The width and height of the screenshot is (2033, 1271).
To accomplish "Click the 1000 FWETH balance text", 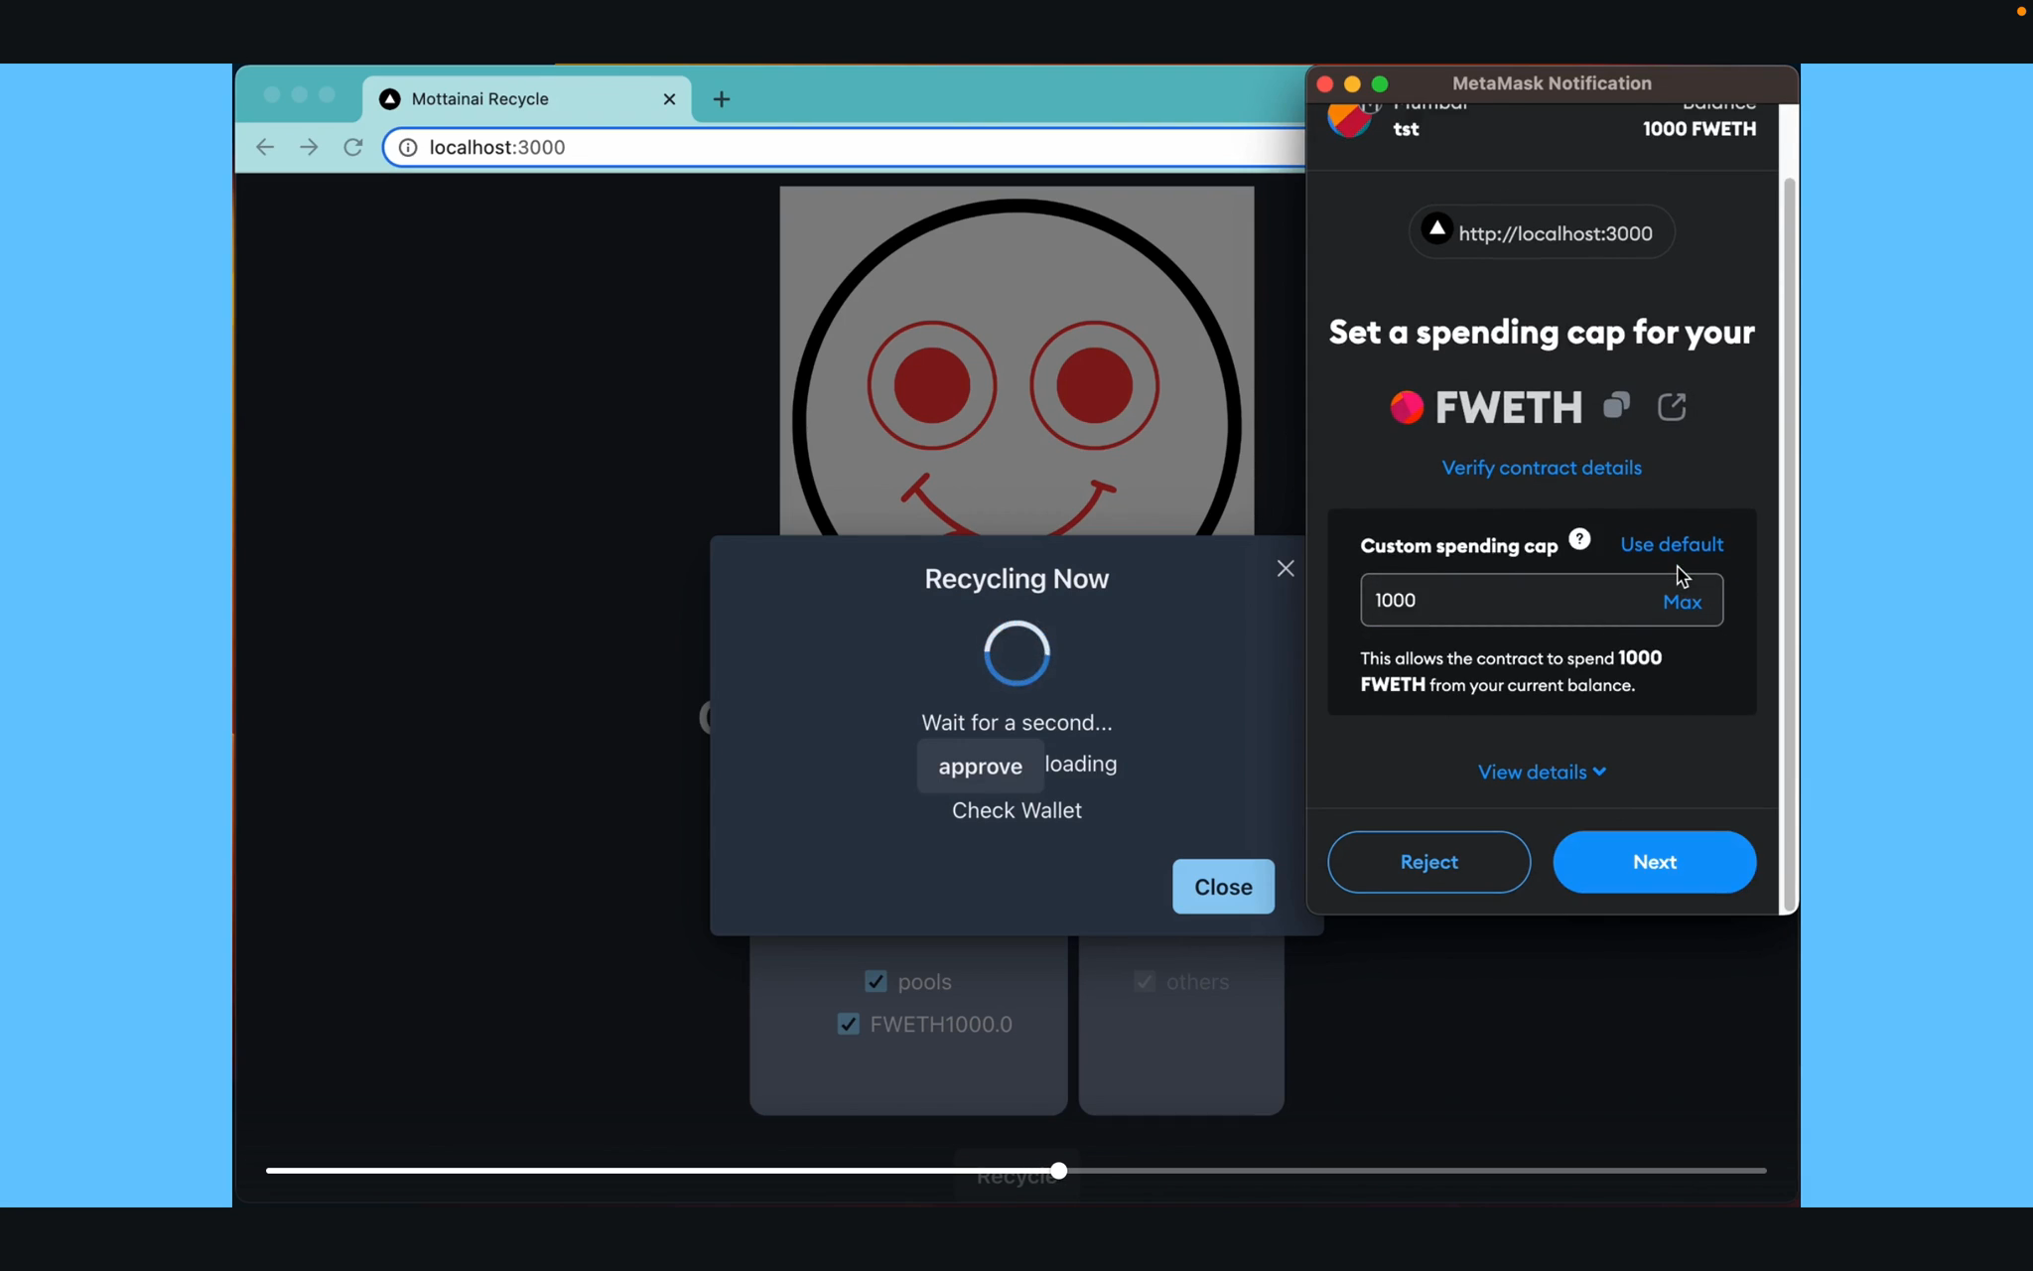I will click(x=1698, y=129).
